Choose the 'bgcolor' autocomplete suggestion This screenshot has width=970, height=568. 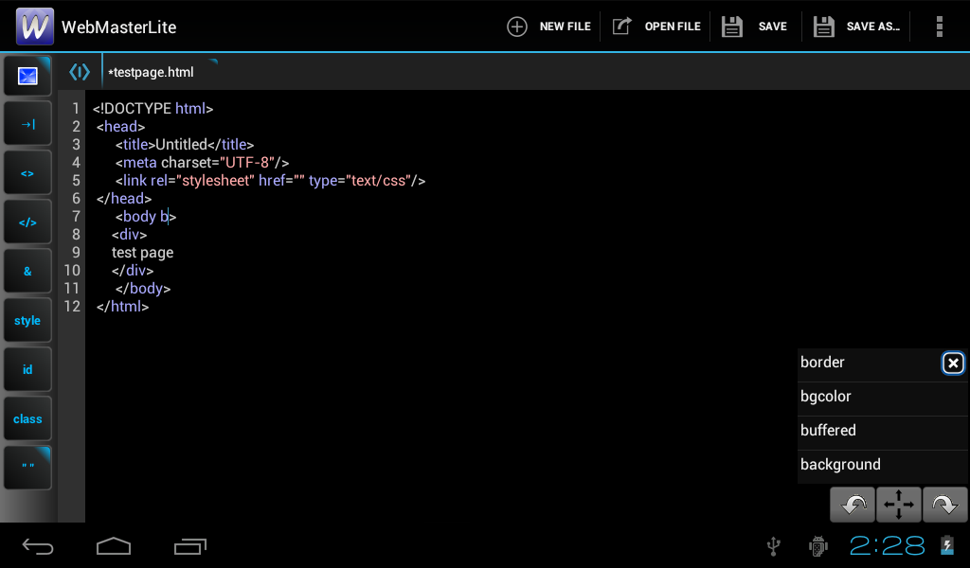click(882, 396)
